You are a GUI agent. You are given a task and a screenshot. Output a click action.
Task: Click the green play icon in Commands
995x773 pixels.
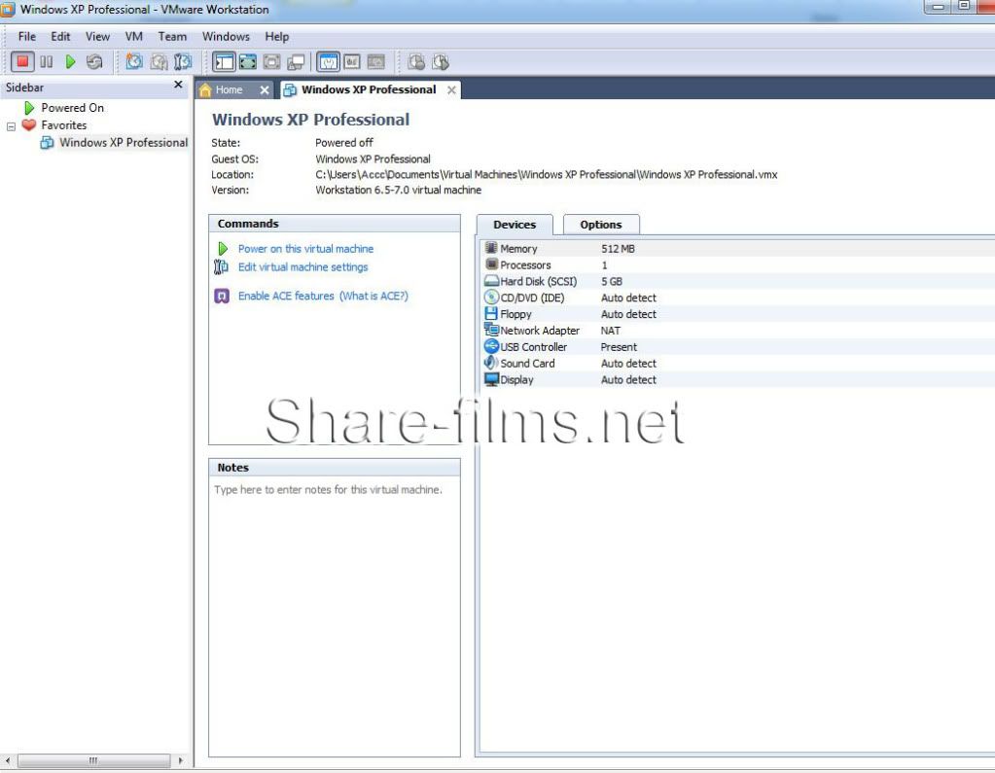coord(222,249)
